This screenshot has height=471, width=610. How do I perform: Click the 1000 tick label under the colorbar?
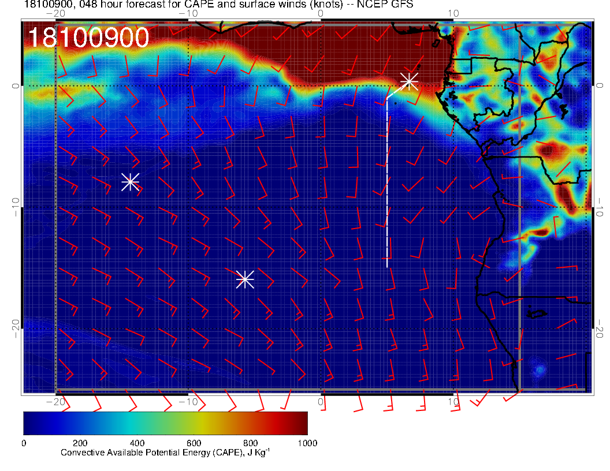point(307,443)
